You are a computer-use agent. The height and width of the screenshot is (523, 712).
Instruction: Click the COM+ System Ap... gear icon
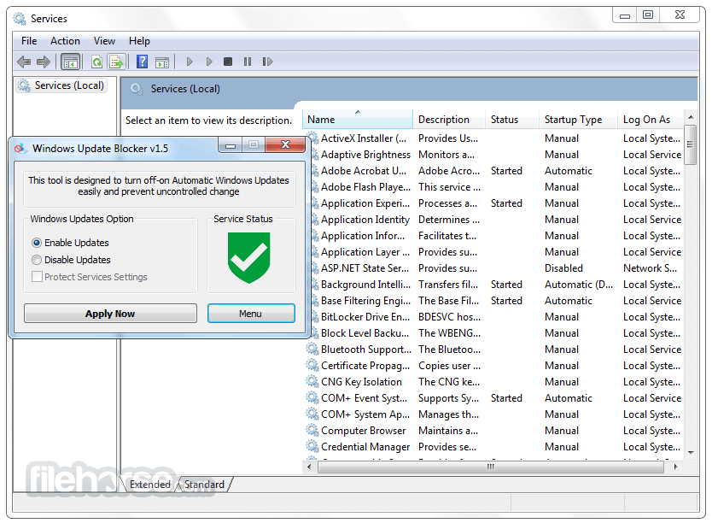[312, 414]
